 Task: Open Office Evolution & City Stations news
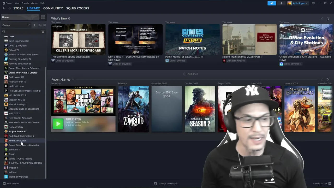pyautogui.click(x=307, y=39)
